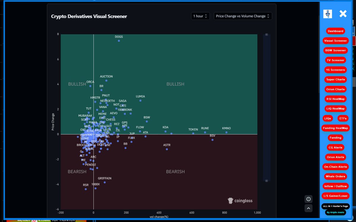
Task: Select the ATA data point
Action: pyautogui.click(x=145, y=136)
